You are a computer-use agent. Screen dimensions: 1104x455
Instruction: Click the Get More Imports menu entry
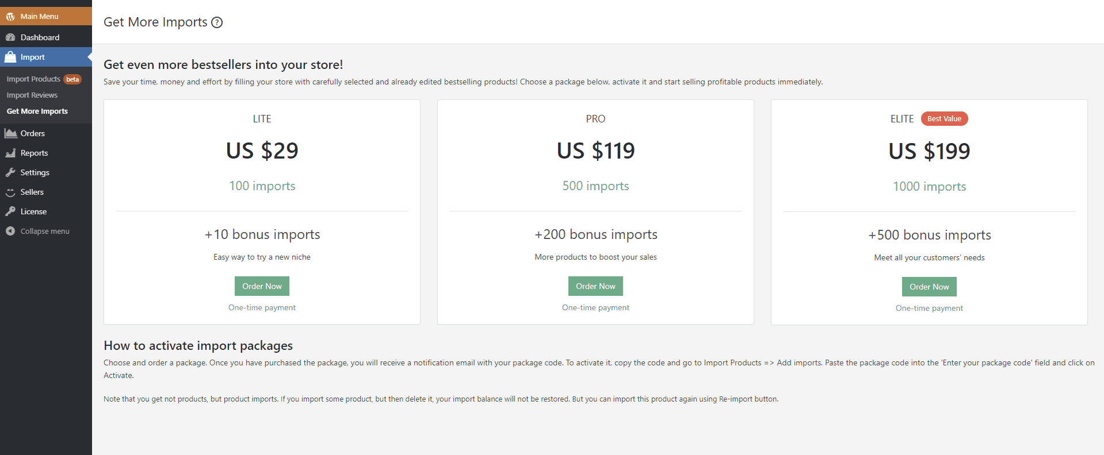(37, 111)
